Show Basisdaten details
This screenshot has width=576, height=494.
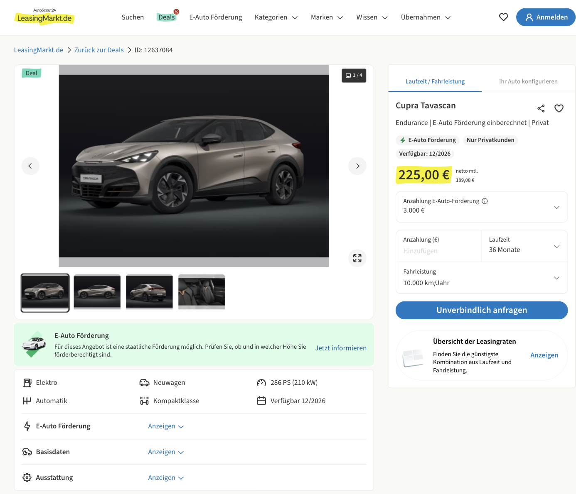coord(166,452)
